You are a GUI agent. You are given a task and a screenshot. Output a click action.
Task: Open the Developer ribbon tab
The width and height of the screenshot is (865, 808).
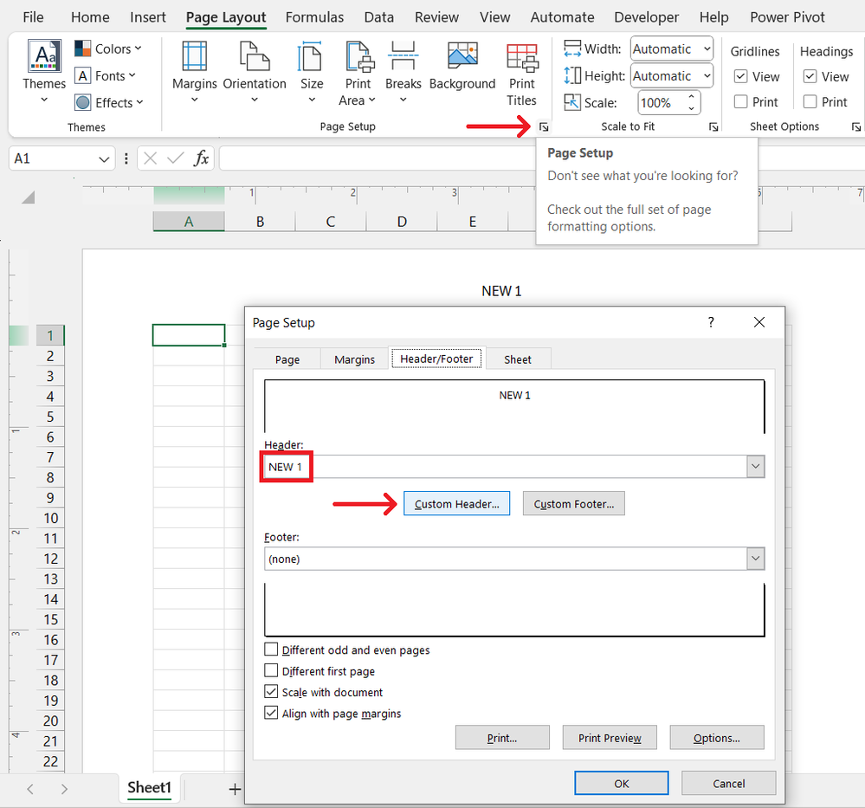point(647,17)
